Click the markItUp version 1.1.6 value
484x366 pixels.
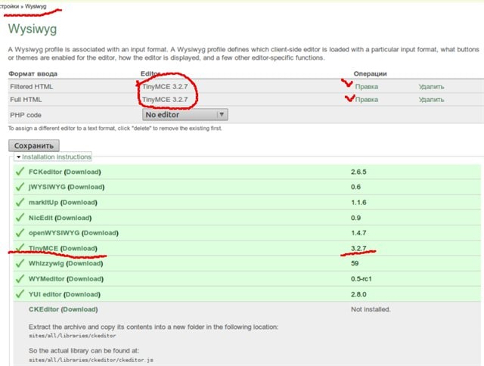click(358, 203)
